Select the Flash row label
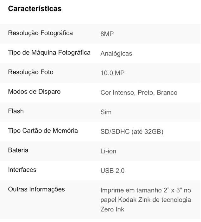The image size is (201, 222). click(16, 111)
